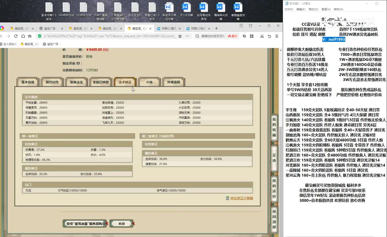Open 我的还价 in the side panel

click(274, 189)
